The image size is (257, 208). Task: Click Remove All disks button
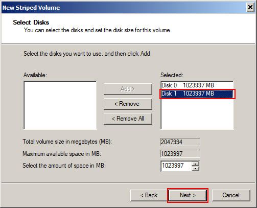[128, 119]
